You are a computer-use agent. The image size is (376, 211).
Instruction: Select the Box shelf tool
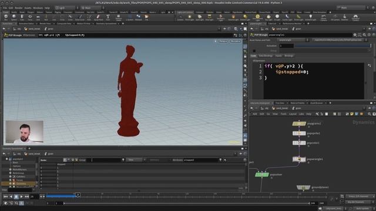click(6, 17)
